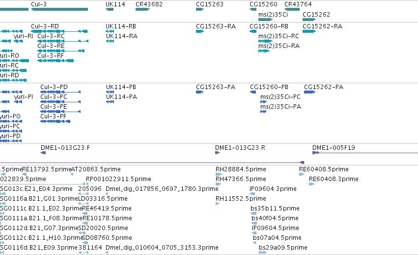Viewport: 418px width, 255px height.
Task: Select the Dmel_dig_010604_0705_3153.3prime feature
Action: point(107,253)
